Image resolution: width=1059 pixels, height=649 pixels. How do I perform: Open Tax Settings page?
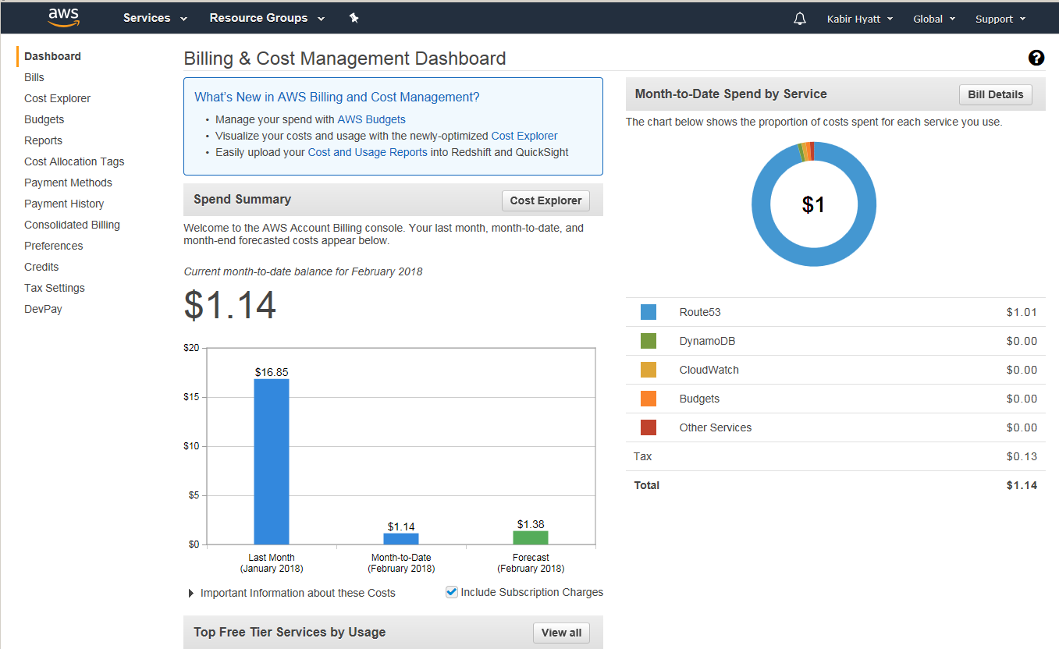(55, 288)
